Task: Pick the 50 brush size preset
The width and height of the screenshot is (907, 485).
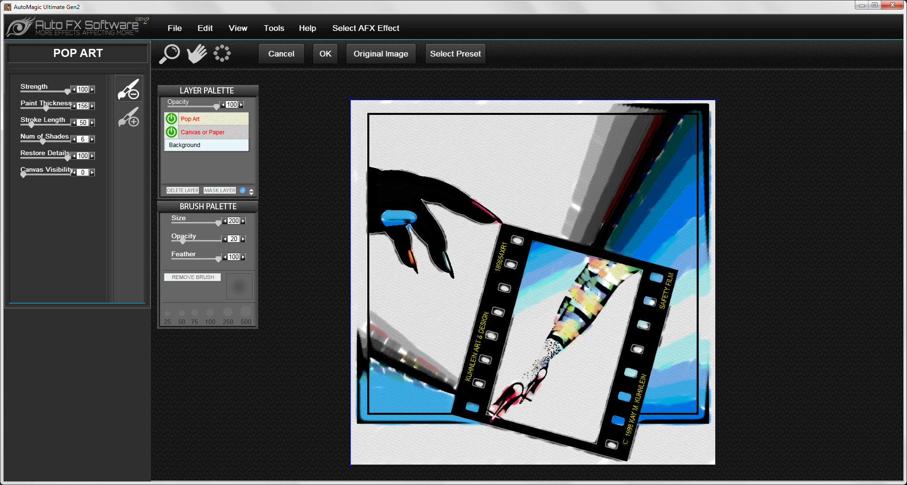Action: tap(182, 313)
